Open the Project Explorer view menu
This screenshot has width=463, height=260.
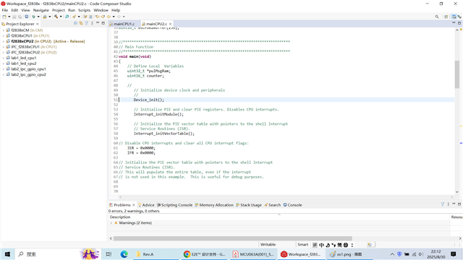pyautogui.click(x=92, y=23)
